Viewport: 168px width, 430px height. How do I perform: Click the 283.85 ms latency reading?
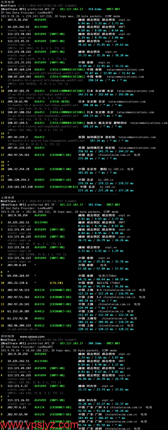pos(85,173)
